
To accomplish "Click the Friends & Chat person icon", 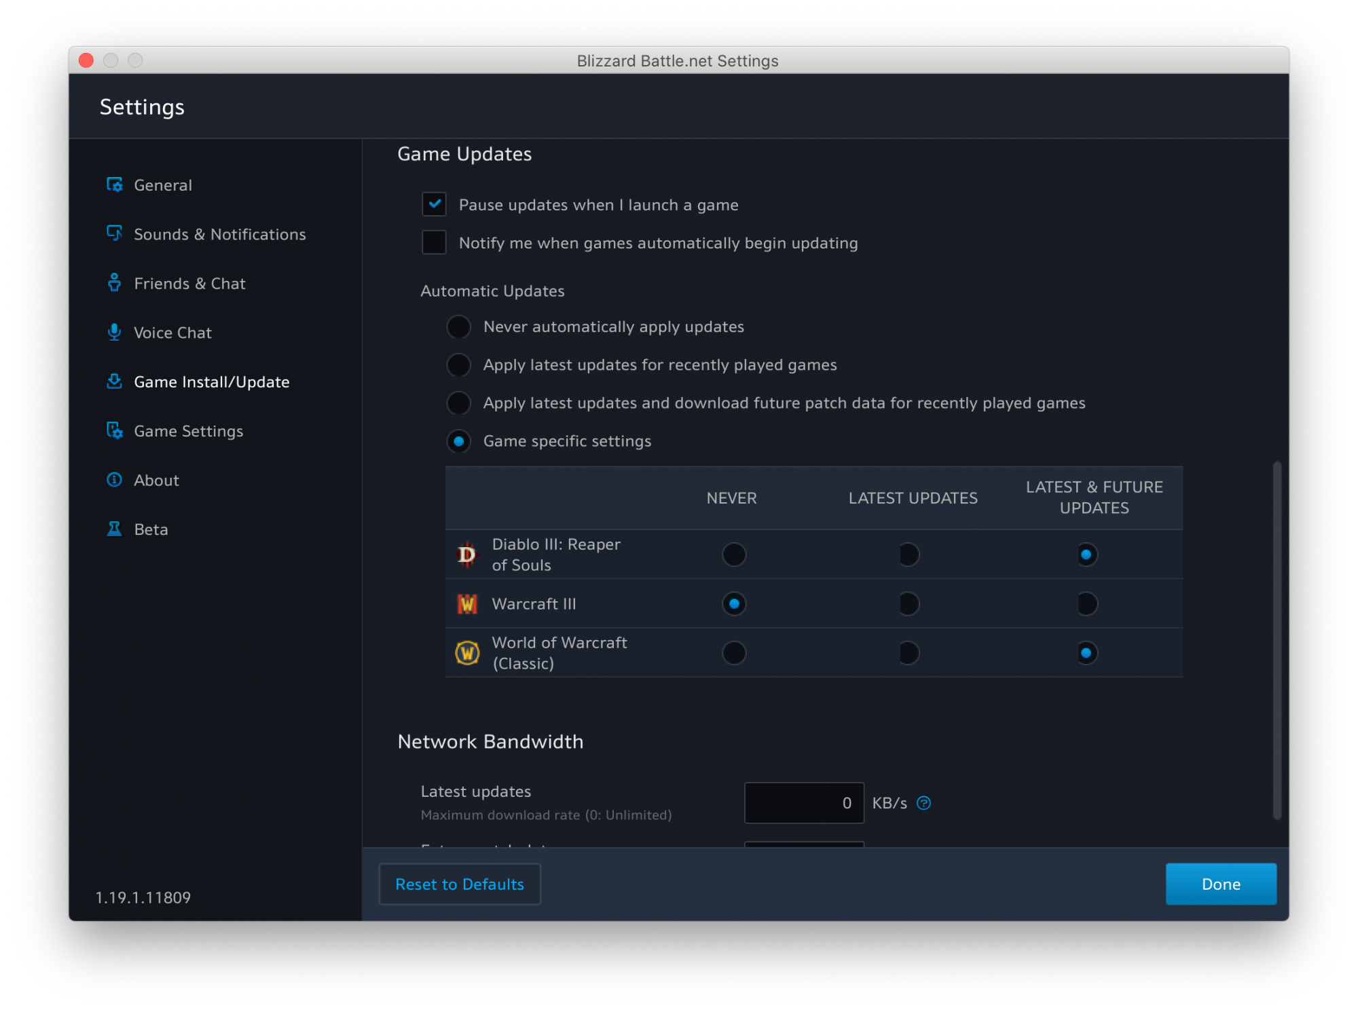I will [x=114, y=282].
